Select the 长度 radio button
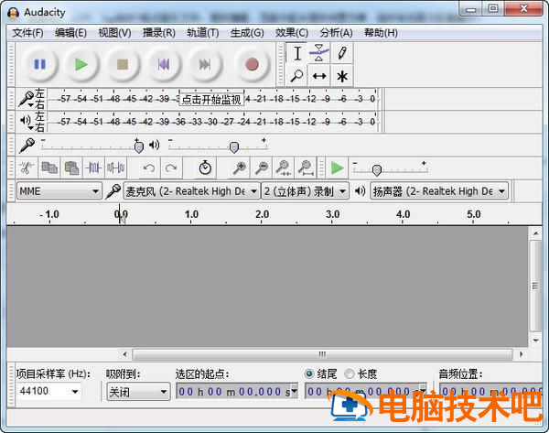This screenshot has width=549, height=433. click(x=350, y=374)
